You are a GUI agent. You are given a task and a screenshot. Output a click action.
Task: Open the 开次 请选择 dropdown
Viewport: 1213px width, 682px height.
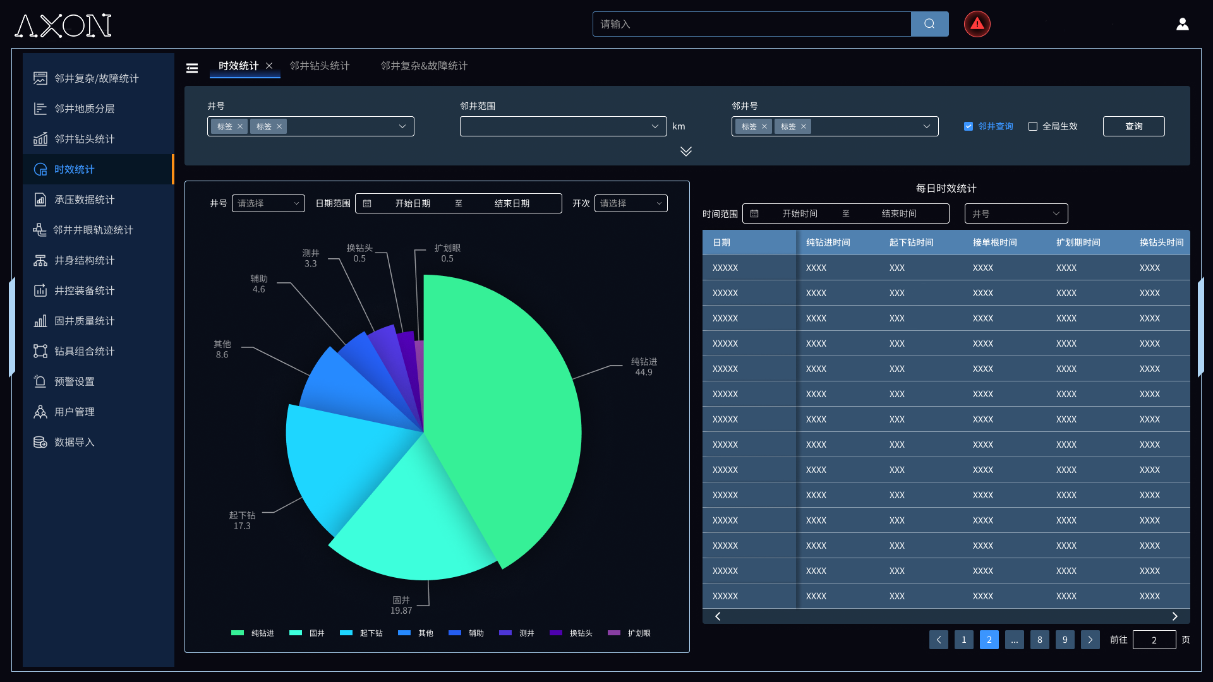(631, 203)
